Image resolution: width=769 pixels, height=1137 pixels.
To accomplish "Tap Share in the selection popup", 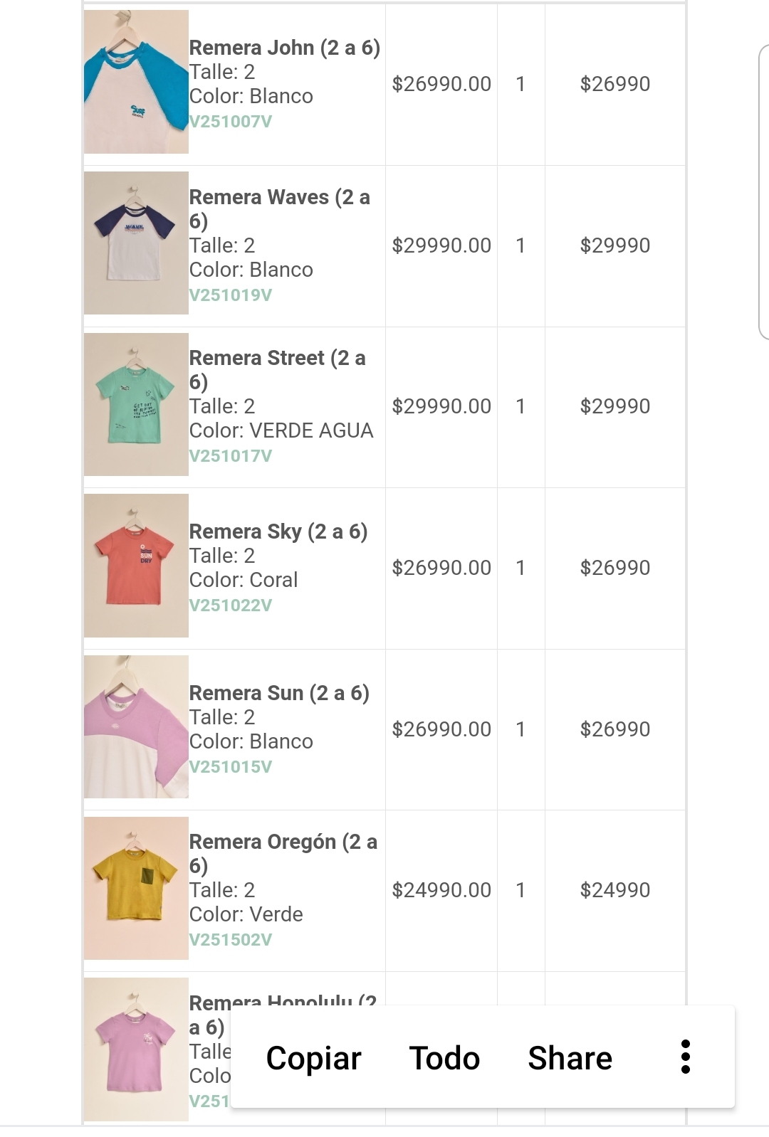I will [x=570, y=1058].
